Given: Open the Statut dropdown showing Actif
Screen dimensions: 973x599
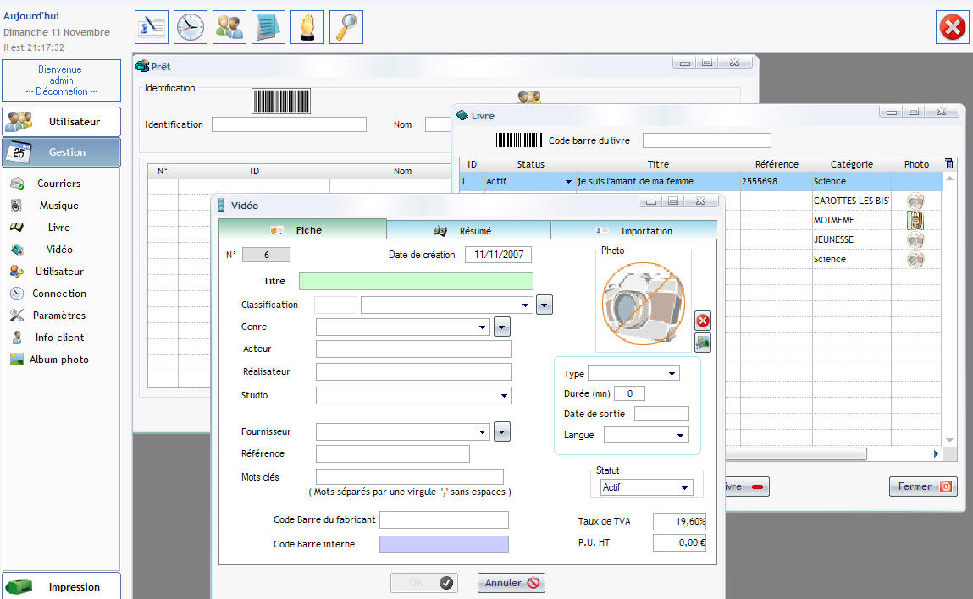Looking at the screenshot, I should click(x=685, y=488).
